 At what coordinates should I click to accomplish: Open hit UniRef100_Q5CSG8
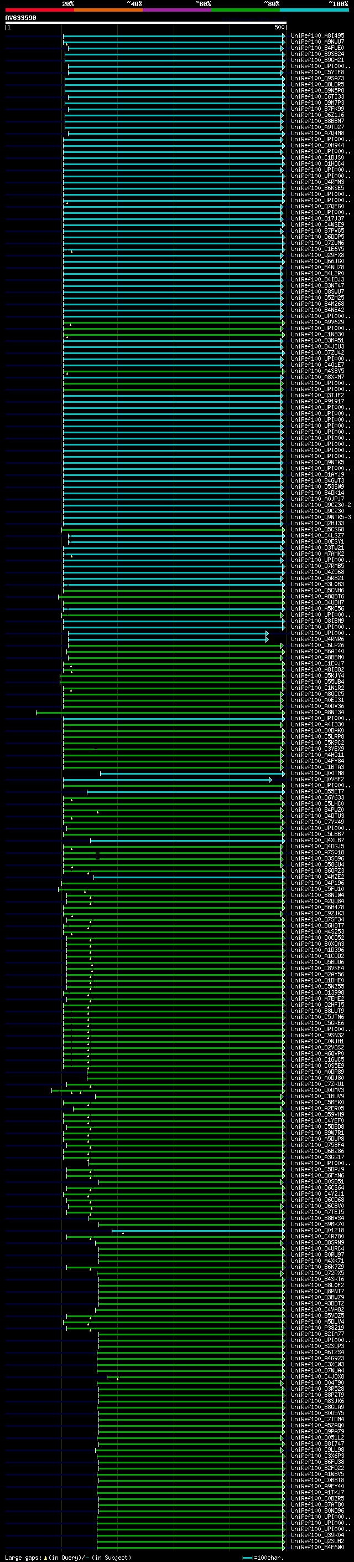pyautogui.click(x=317, y=529)
